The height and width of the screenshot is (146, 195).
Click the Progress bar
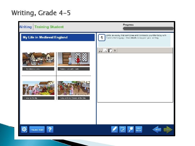[x=148, y=29]
